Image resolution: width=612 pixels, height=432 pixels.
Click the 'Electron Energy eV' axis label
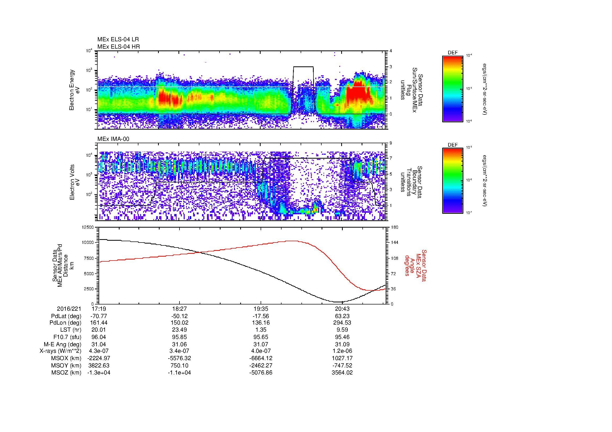click(x=75, y=90)
